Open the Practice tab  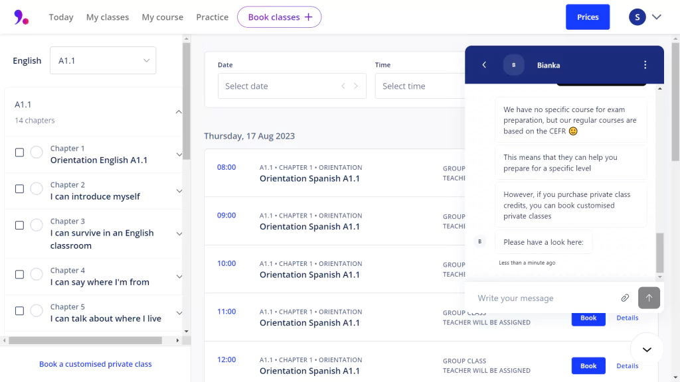pyautogui.click(x=212, y=17)
